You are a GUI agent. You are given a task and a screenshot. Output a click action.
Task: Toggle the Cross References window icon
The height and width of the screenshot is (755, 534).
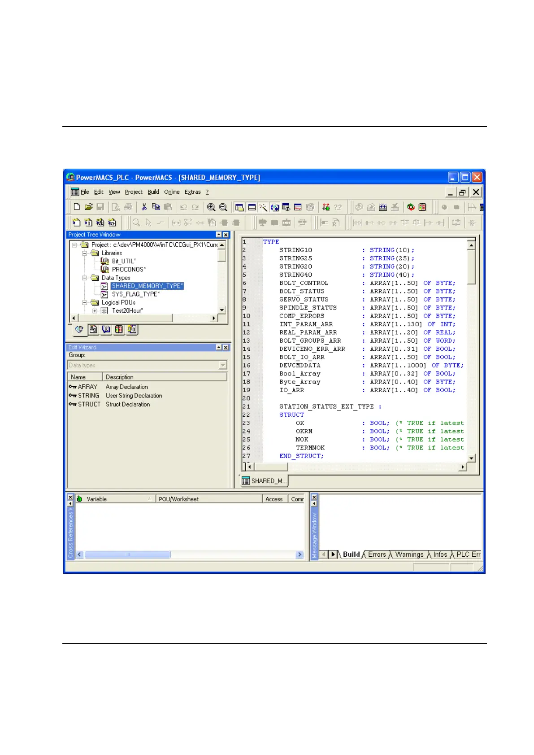(x=274, y=207)
